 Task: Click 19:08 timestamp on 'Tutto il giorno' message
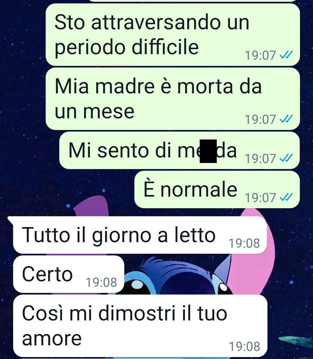(244, 243)
